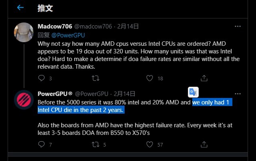Reply to PowerGPU's tweet
This screenshot has width=256, height=161.
pos(41,145)
